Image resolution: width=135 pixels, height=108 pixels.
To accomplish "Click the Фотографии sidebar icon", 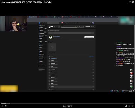I will point(39,35).
